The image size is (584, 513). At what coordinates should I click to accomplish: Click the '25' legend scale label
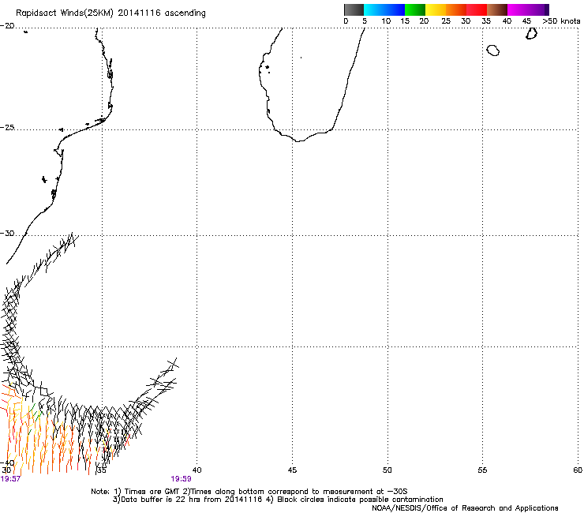[x=446, y=21]
